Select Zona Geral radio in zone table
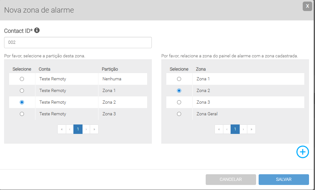Image resolution: width=315 pixels, height=190 pixels. click(x=179, y=114)
